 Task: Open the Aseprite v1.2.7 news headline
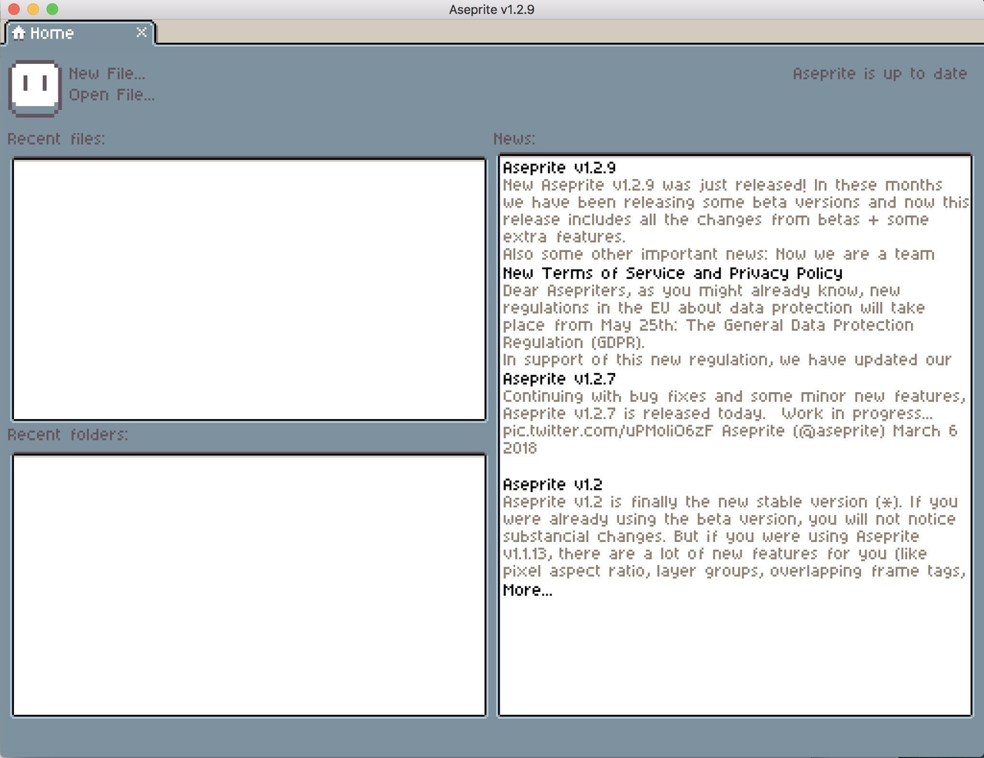coord(559,379)
